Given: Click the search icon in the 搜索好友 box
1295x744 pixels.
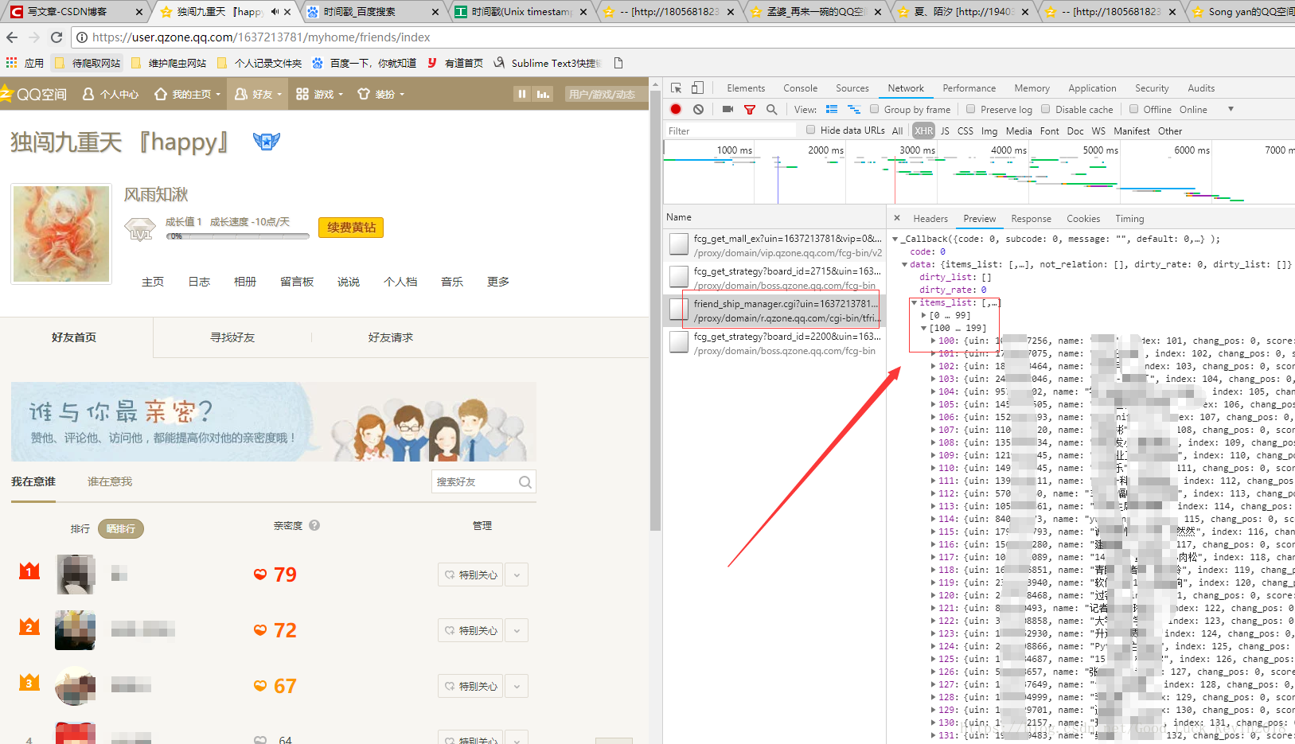Looking at the screenshot, I should [525, 481].
